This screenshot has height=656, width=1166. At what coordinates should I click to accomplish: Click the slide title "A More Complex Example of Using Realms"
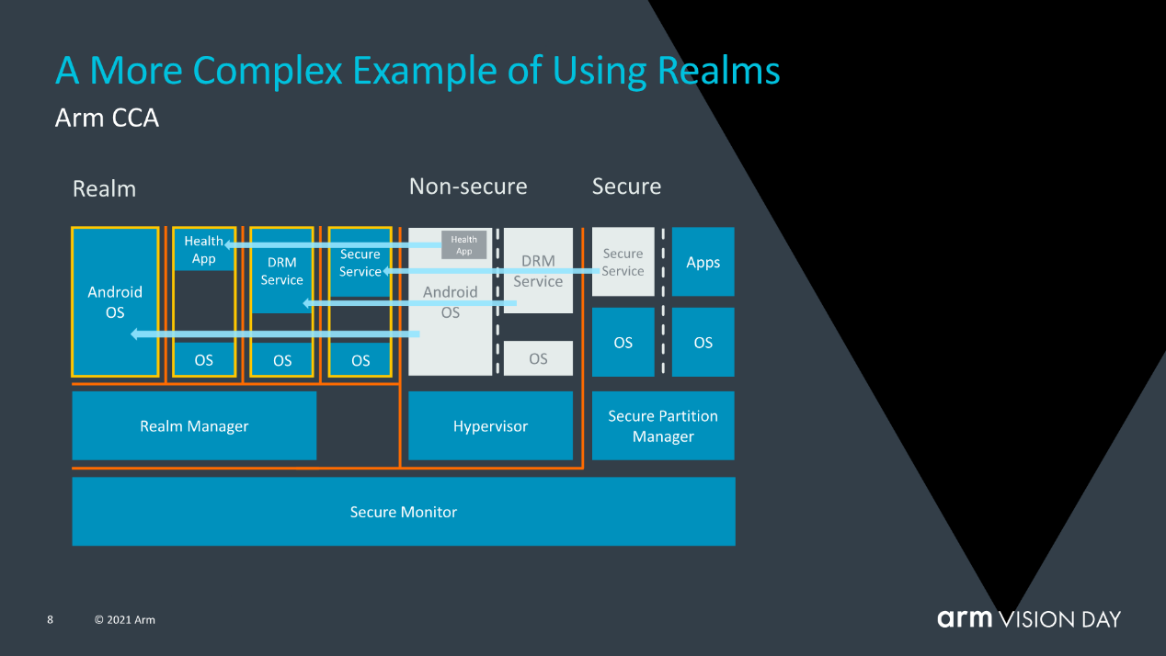pos(417,71)
